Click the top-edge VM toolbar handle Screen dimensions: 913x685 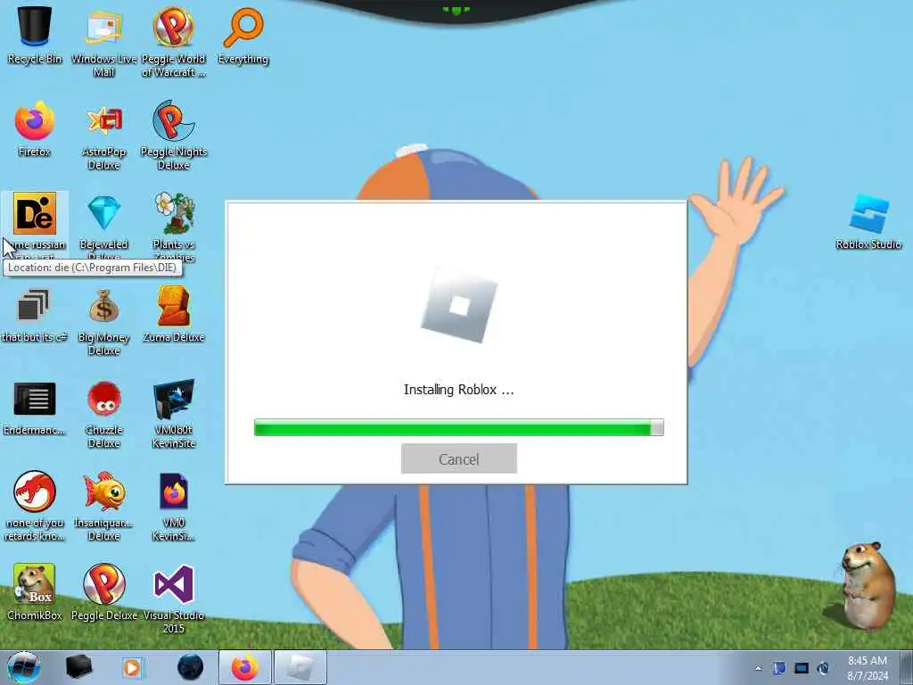pos(456,10)
